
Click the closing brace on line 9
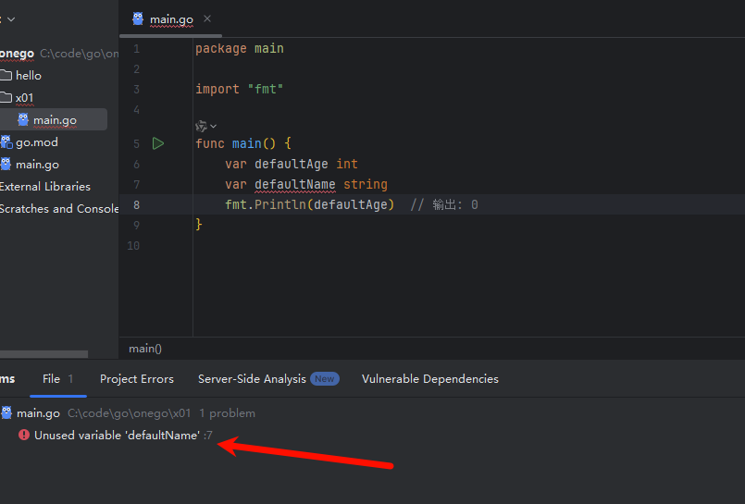[x=199, y=224]
